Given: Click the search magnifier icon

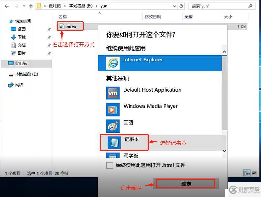Looking at the screenshot, I should tap(250, 6).
